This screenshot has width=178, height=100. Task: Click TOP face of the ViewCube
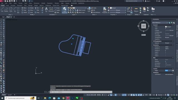coord(144,26)
